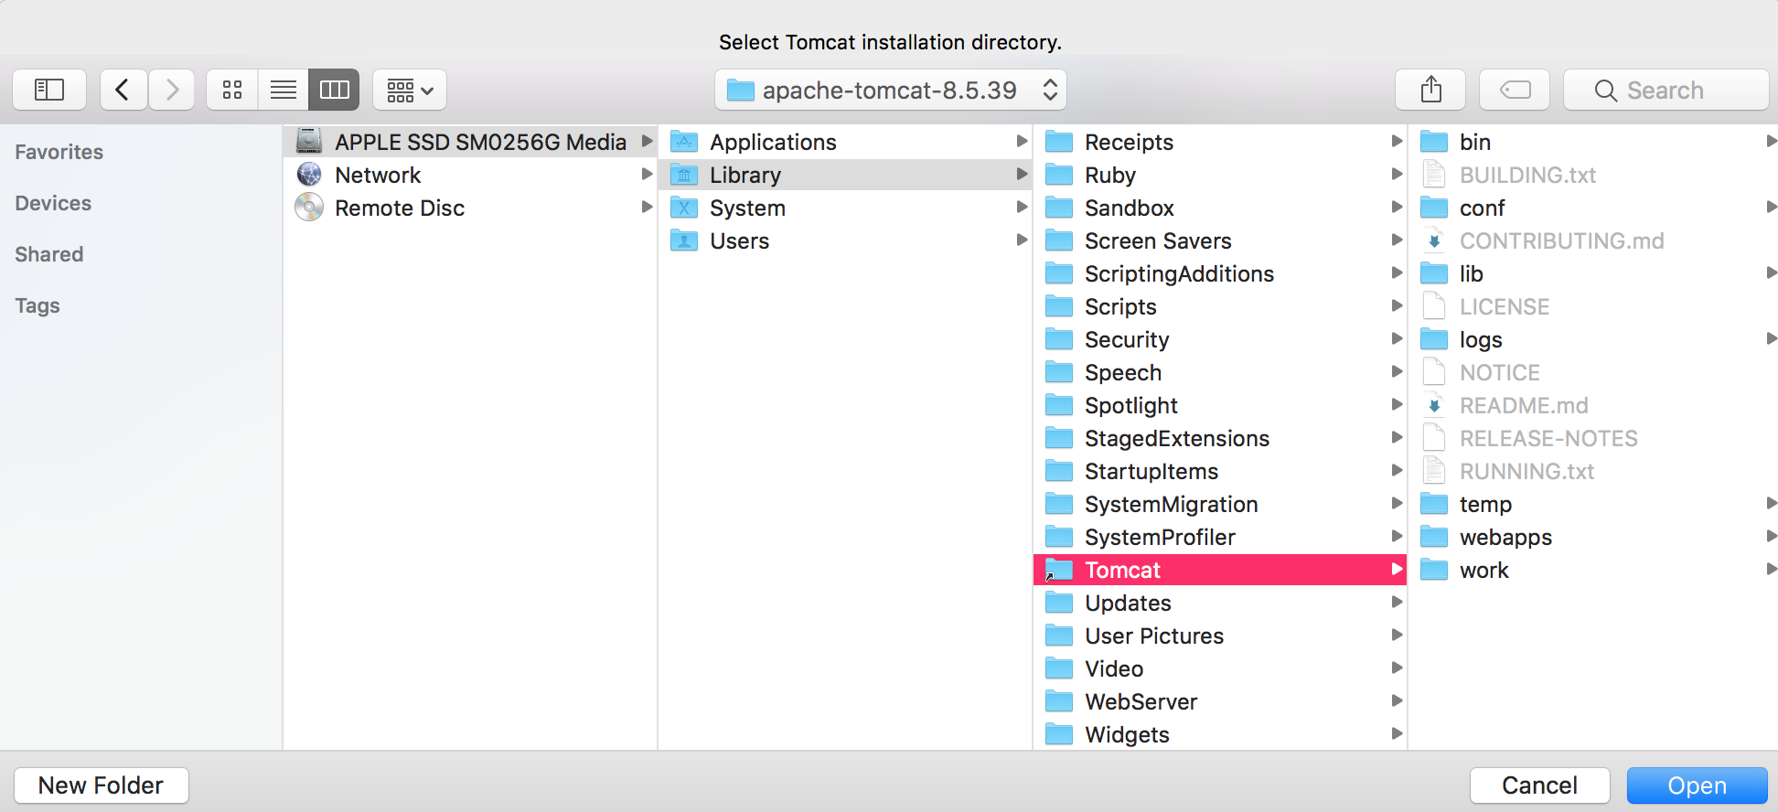Select the Screen Savers folder

1220,240
